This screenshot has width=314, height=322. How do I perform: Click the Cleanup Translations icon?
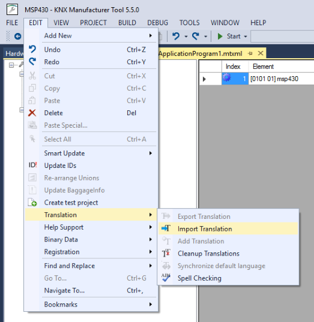pyautogui.click(x=166, y=253)
